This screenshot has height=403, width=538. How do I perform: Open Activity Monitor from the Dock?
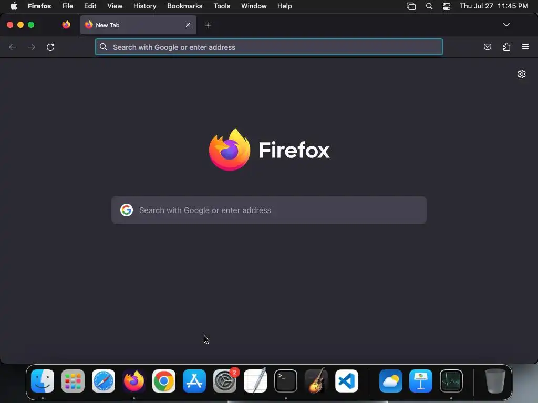[x=451, y=381]
